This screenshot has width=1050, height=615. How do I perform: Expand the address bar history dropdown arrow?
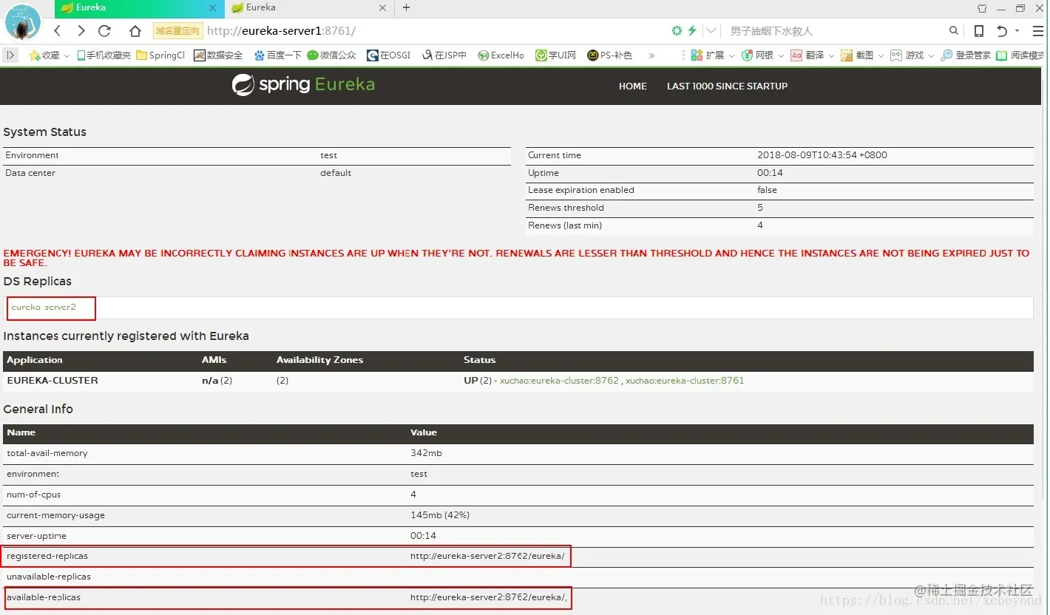(x=711, y=31)
